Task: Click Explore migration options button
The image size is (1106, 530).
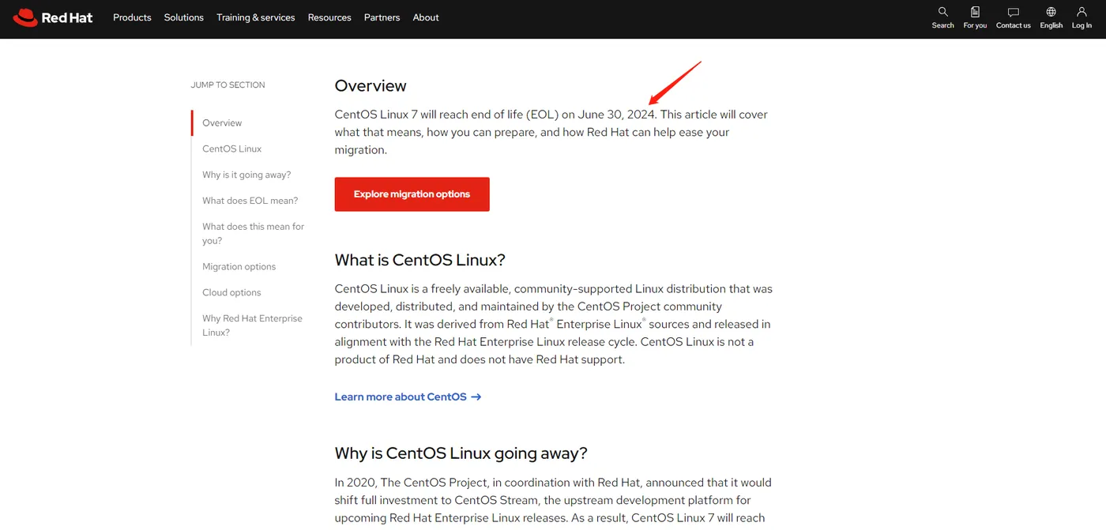Action: (x=412, y=194)
